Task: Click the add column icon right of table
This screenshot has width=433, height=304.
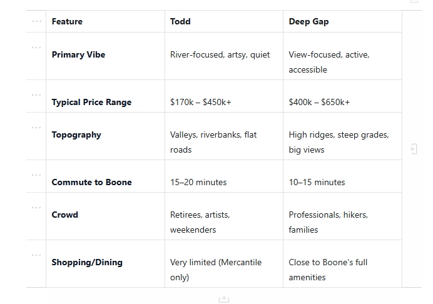Action: [414, 149]
